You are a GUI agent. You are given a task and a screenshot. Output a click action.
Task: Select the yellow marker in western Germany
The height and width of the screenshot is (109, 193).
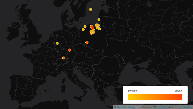click(57, 43)
